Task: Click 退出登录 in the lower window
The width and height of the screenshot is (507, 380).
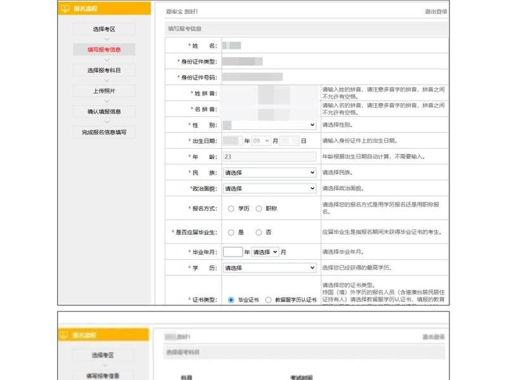Action: point(433,337)
